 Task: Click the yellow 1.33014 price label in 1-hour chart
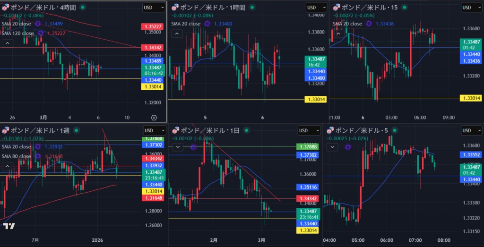click(315, 99)
